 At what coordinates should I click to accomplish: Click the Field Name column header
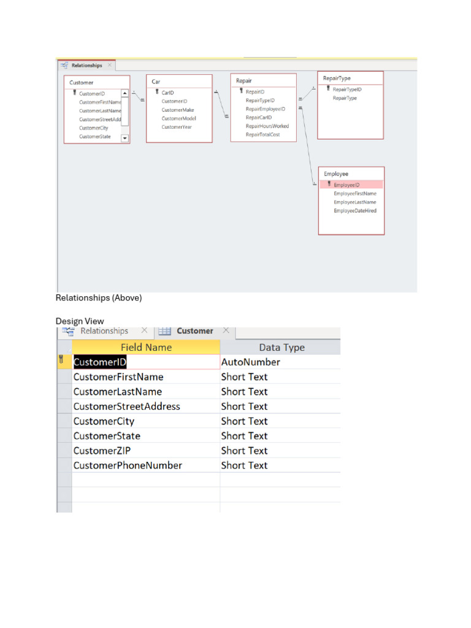click(146, 347)
